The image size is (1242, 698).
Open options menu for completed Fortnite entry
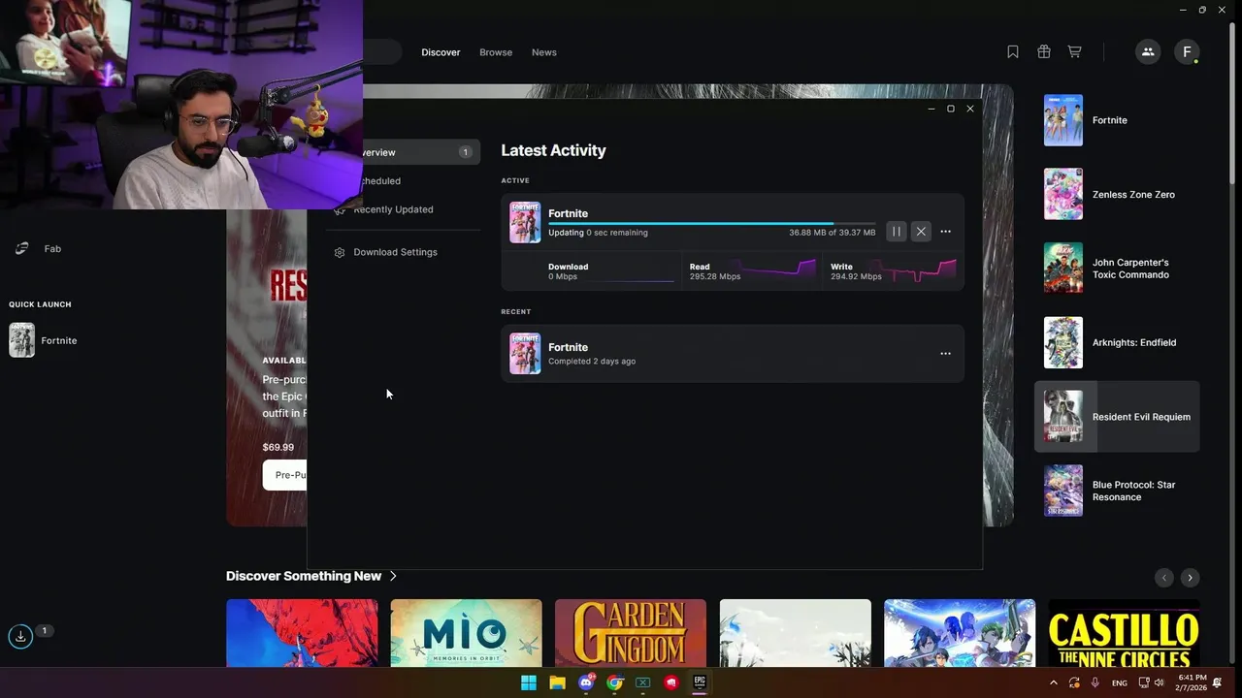click(945, 354)
